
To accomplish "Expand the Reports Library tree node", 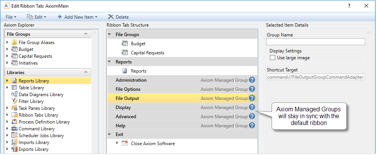I will 7,81.
